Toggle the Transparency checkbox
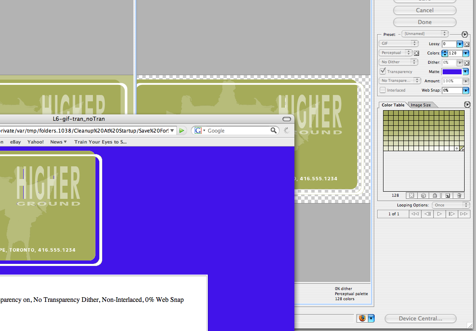The width and height of the screenshot is (476, 331). pyautogui.click(x=383, y=71)
